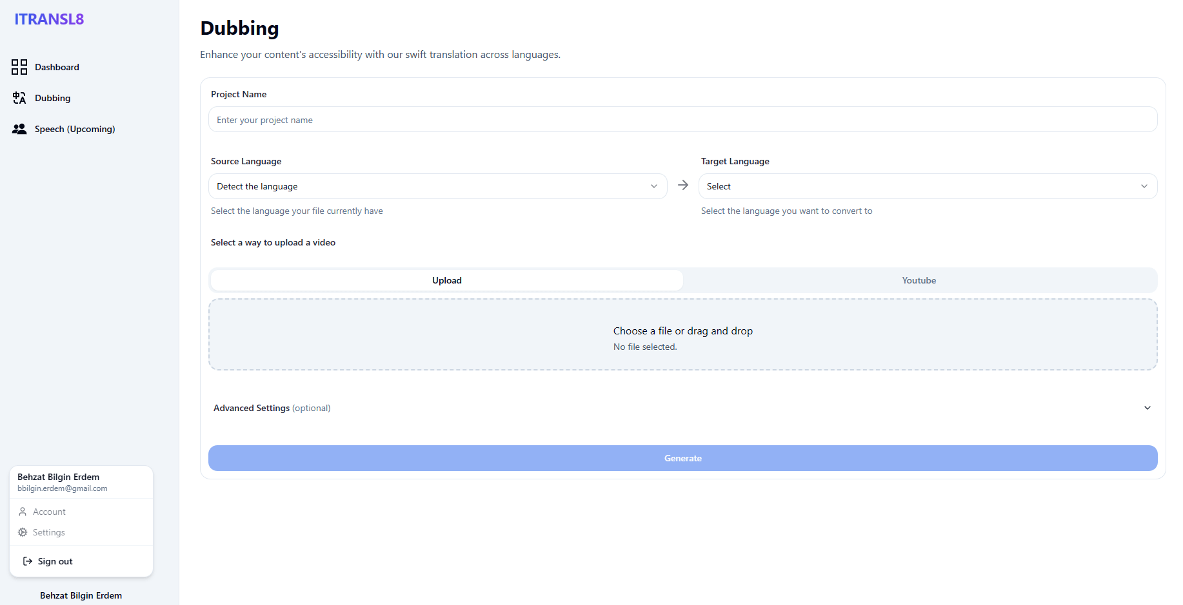
Task: Focus the Project Name input field
Action: [682, 120]
